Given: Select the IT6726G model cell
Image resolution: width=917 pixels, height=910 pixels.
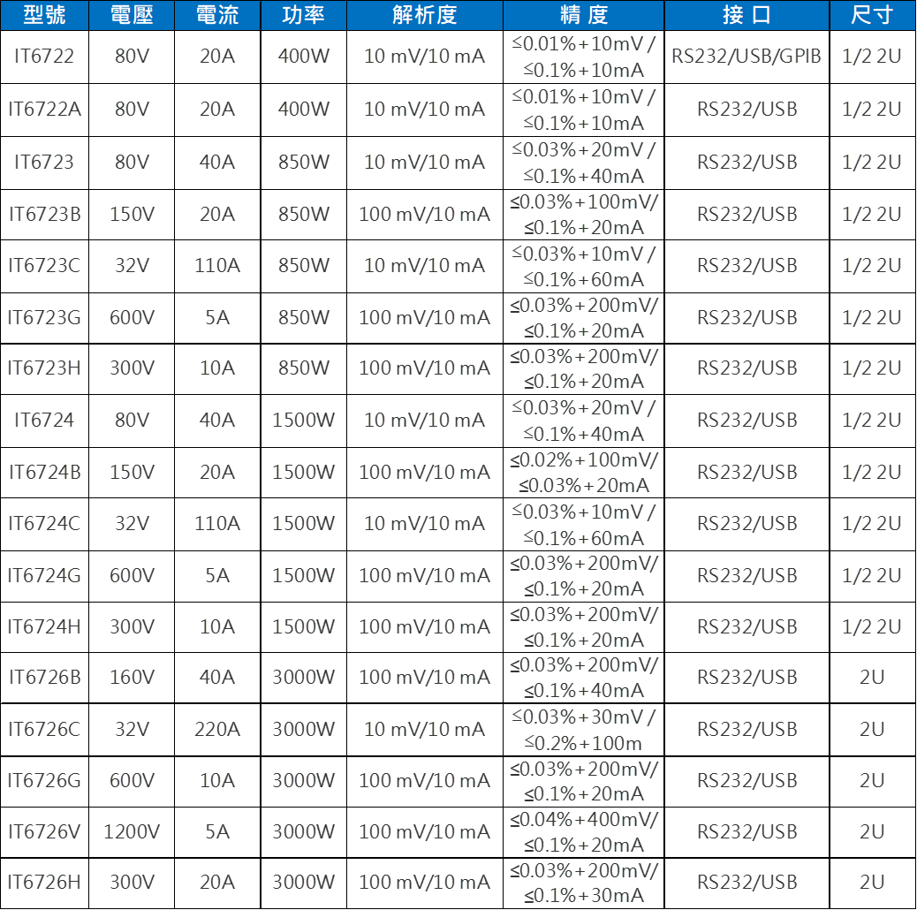Looking at the screenshot, I should (44, 781).
